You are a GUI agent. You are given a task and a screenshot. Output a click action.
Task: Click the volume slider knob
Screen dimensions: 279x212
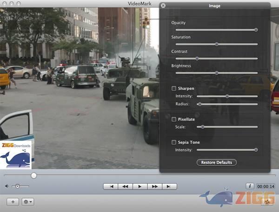pos(18,186)
